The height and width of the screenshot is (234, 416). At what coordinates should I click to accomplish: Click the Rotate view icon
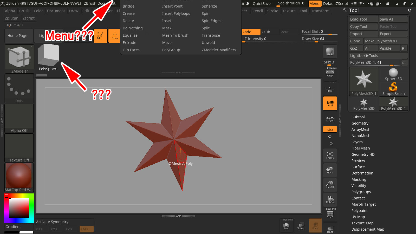pos(330,200)
